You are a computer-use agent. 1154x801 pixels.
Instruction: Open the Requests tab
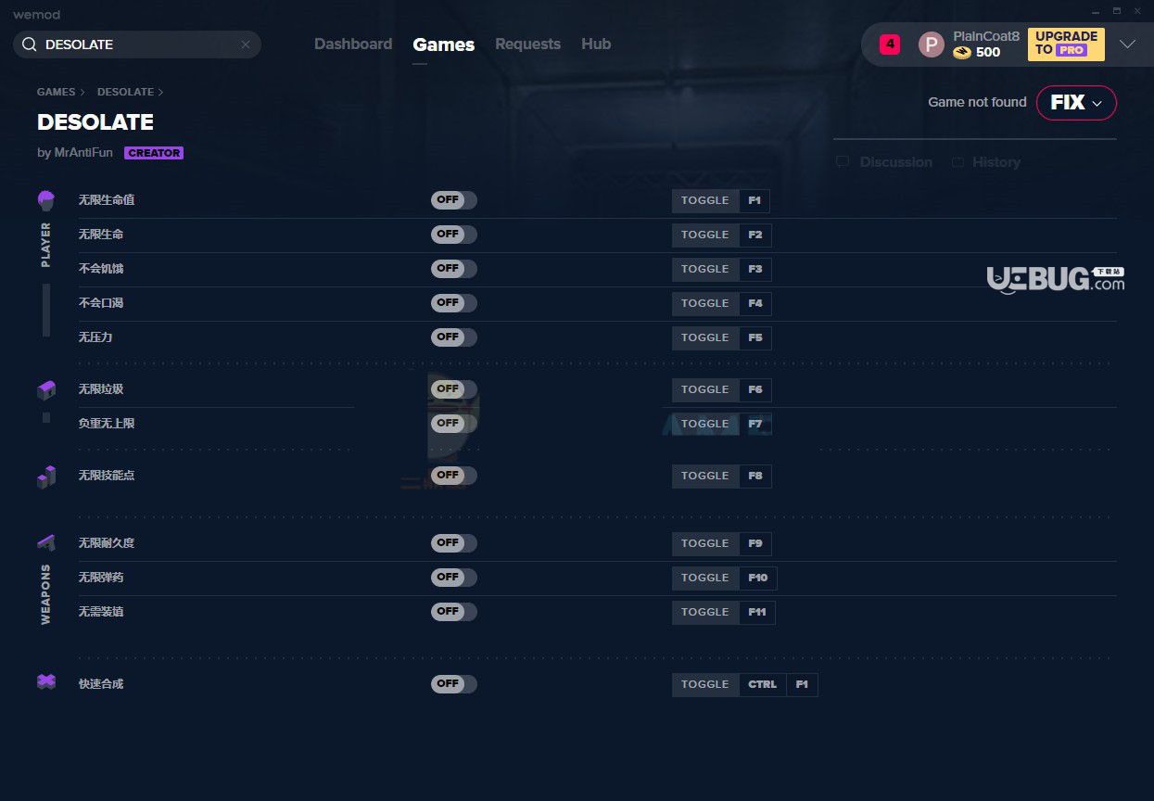pos(527,44)
